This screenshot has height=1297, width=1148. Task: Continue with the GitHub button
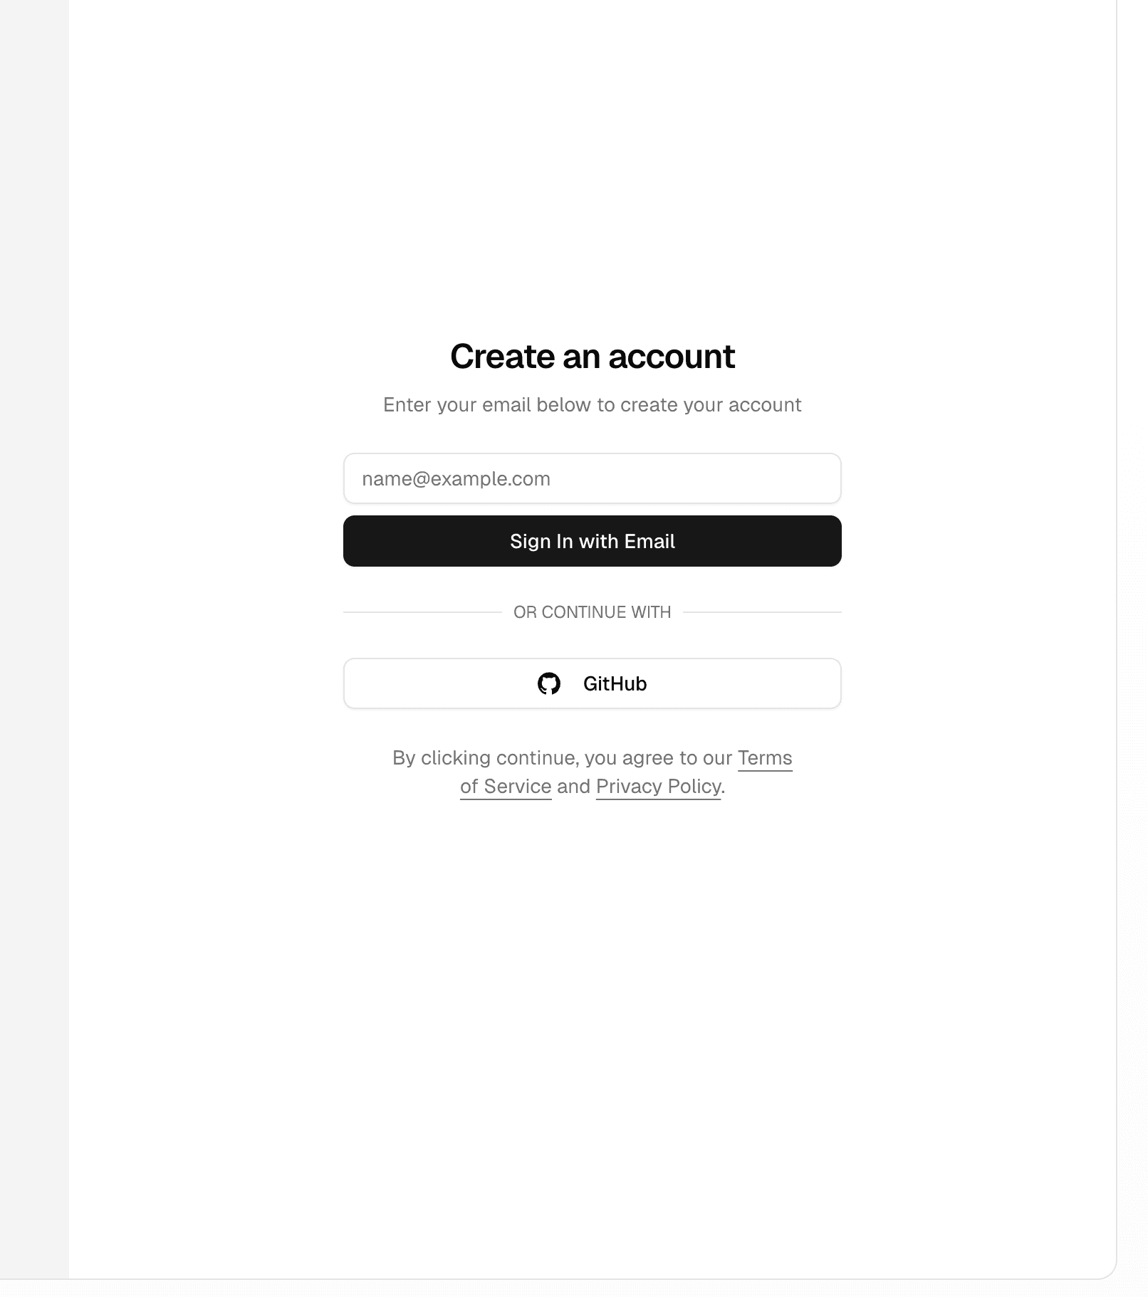[x=592, y=683]
